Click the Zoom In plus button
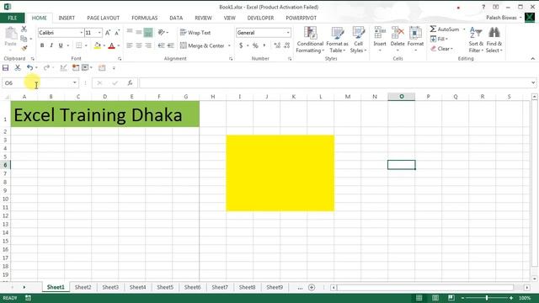The width and height of the screenshot is (539, 303). [511, 298]
